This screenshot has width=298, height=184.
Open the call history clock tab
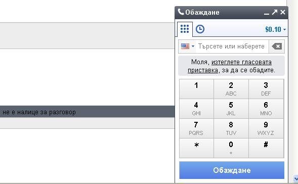click(200, 29)
